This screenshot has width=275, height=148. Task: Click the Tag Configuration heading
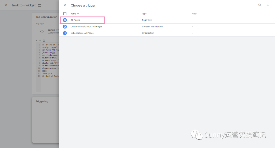[47, 17]
